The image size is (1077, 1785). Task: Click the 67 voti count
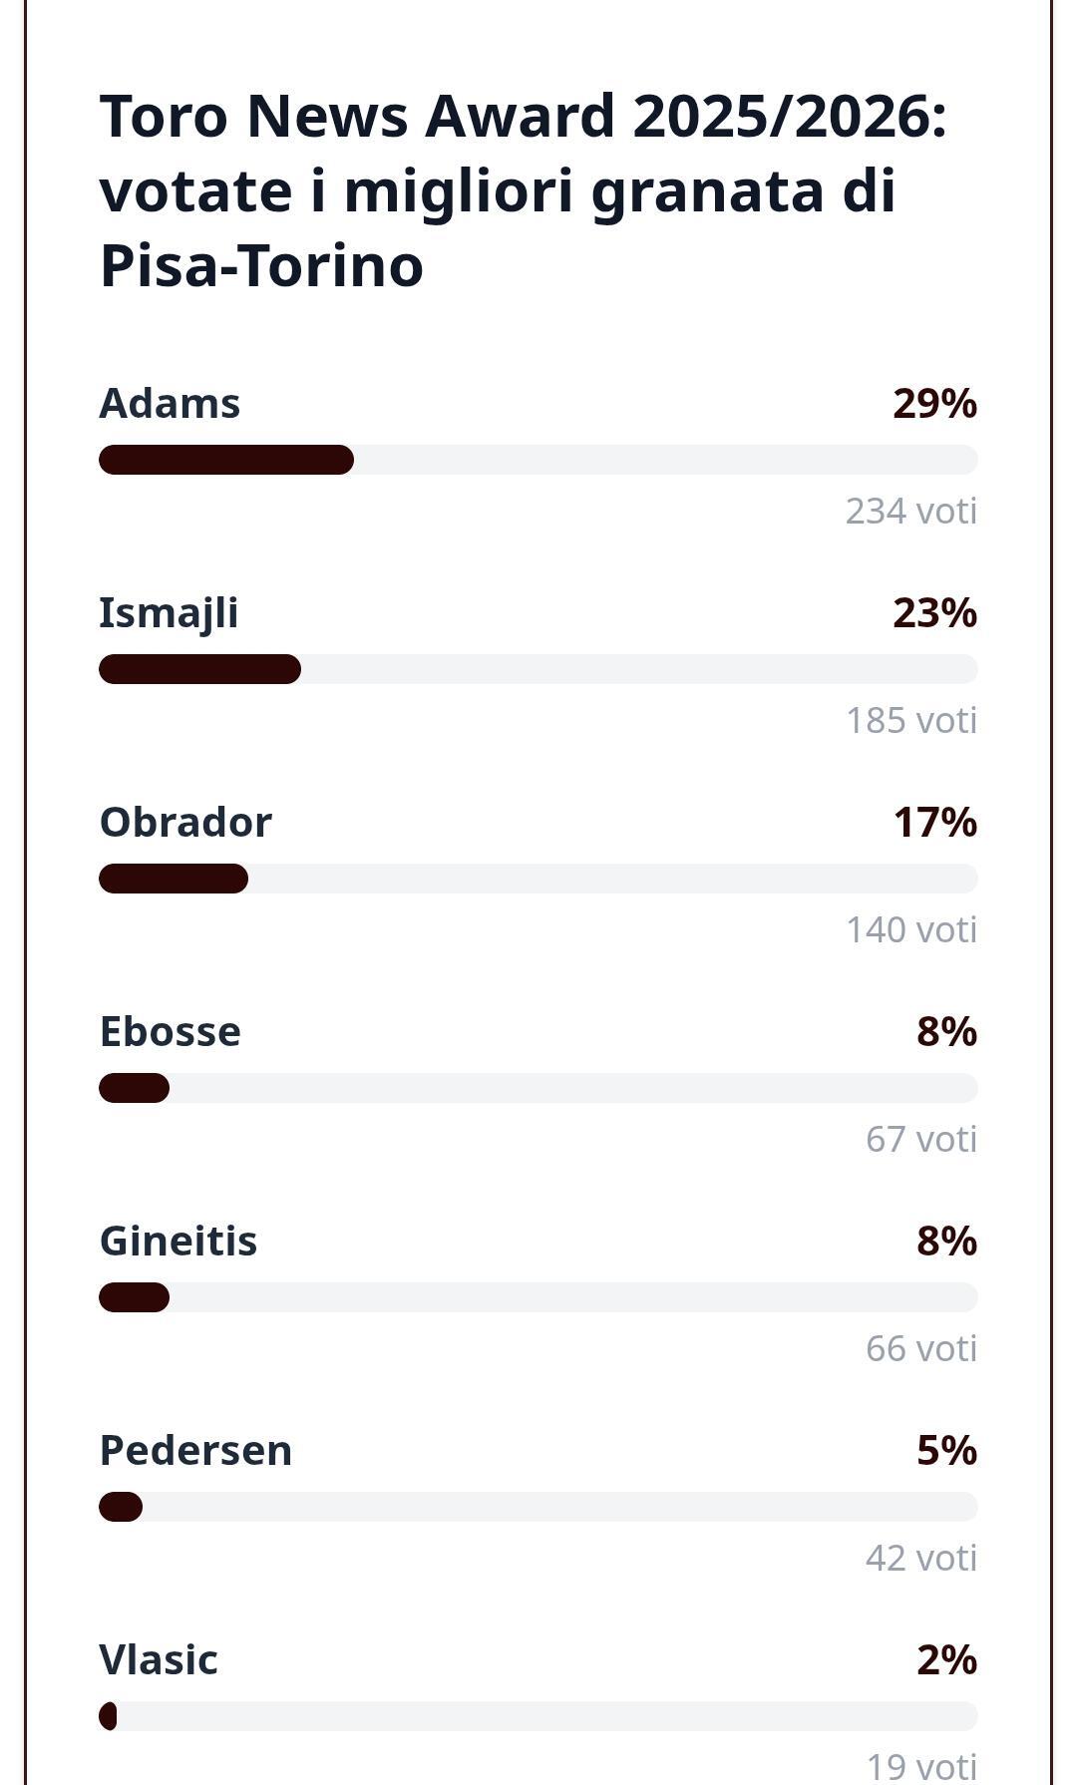[920, 1139]
